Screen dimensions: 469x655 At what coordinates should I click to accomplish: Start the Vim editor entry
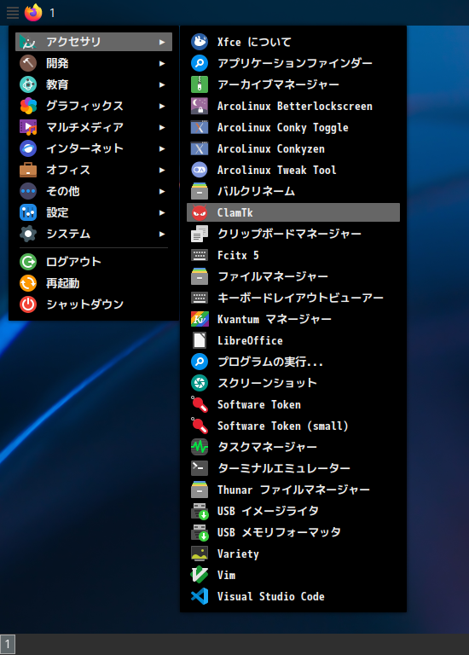[x=293, y=575]
